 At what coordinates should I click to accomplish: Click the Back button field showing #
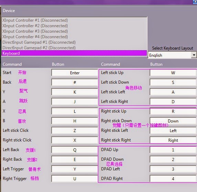(75, 82)
